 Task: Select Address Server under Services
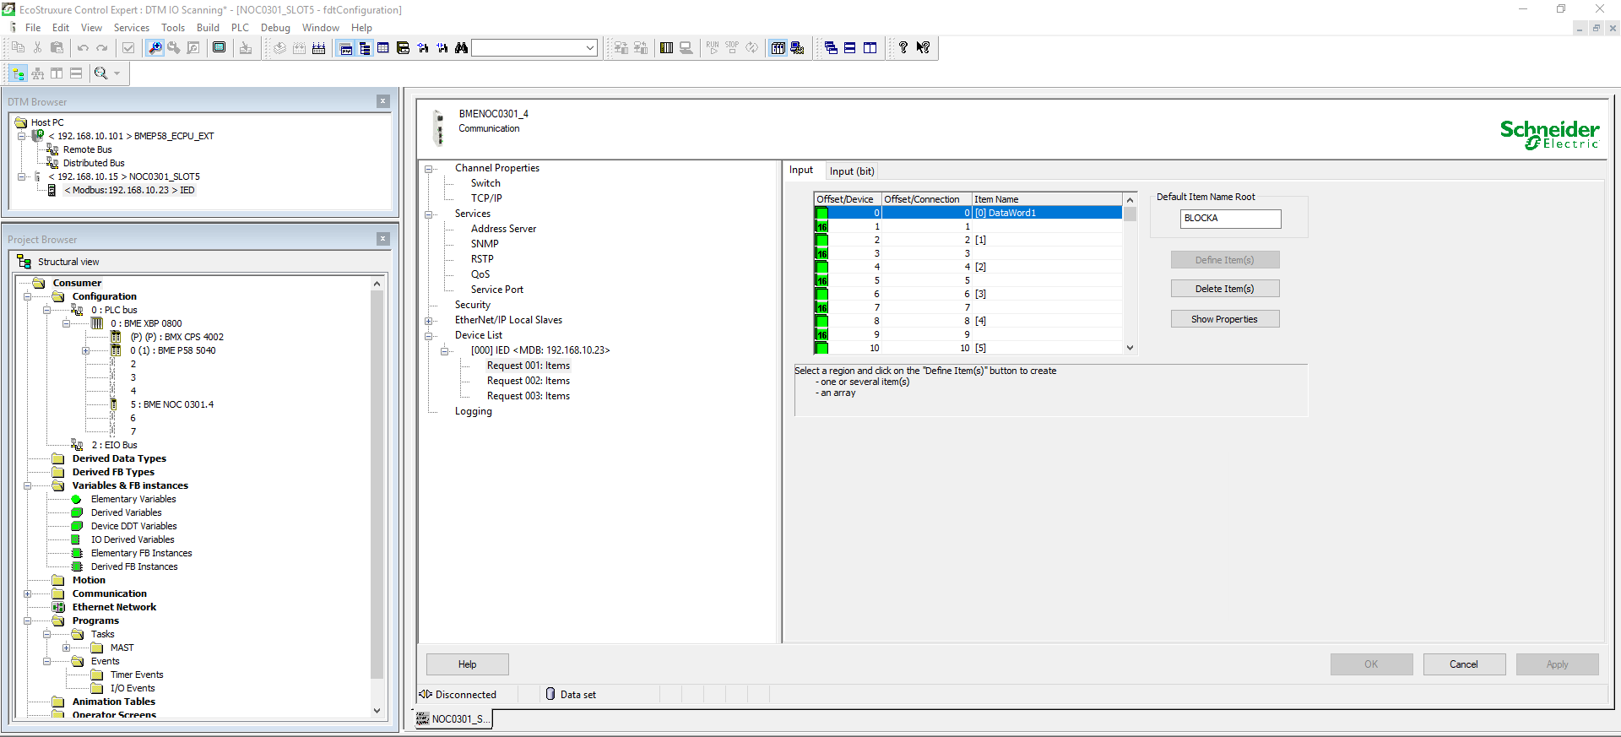[x=503, y=229]
